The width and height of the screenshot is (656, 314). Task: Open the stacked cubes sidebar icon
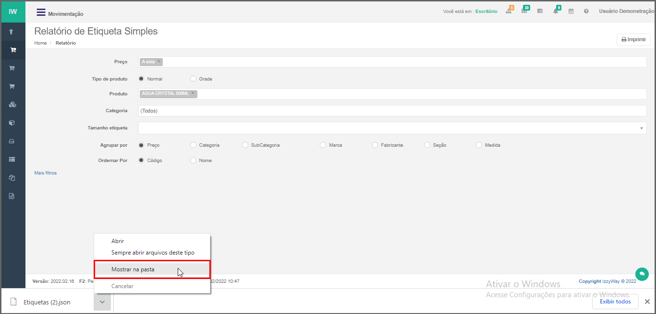coord(12,105)
